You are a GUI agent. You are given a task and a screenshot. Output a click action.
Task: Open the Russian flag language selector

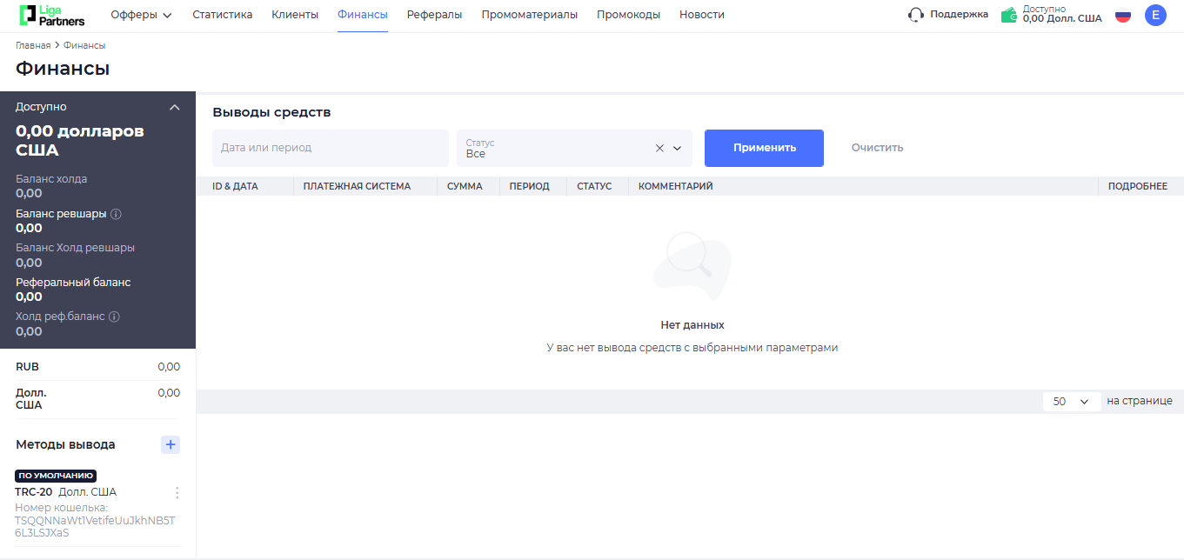click(1123, 15)
